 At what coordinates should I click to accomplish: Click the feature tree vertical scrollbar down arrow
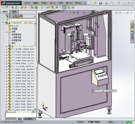tap(35, 109)
